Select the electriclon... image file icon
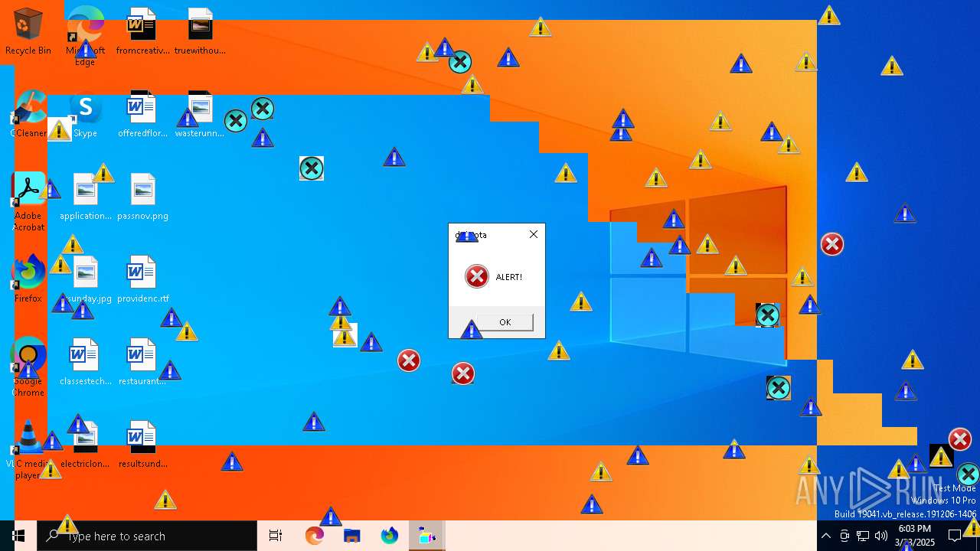 (85, 445)
